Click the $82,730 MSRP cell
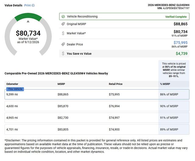Screen dimensions: 195x161 (x=63, y=118)
